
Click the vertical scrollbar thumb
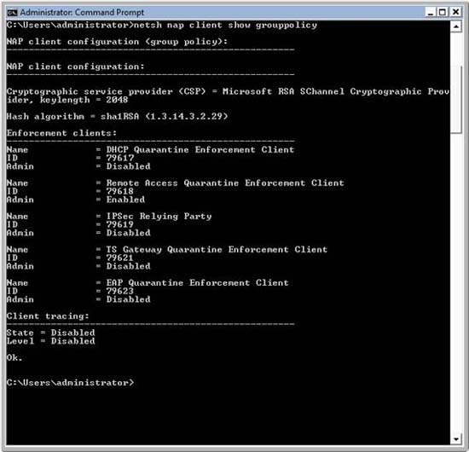[x=455, y=99]
